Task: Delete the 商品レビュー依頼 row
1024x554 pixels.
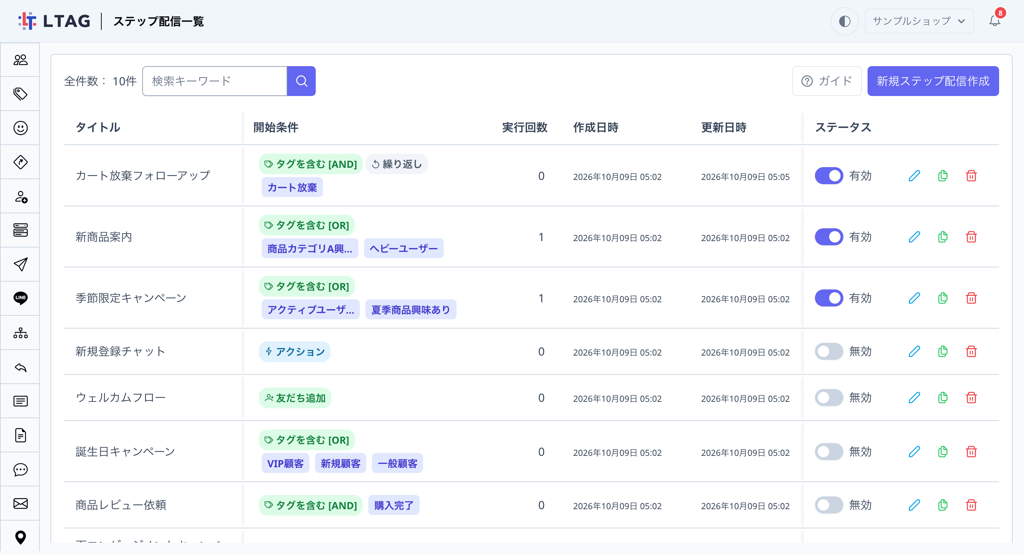Action: point(971,505)
